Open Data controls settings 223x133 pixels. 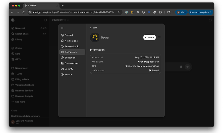(x=72, y=63)
